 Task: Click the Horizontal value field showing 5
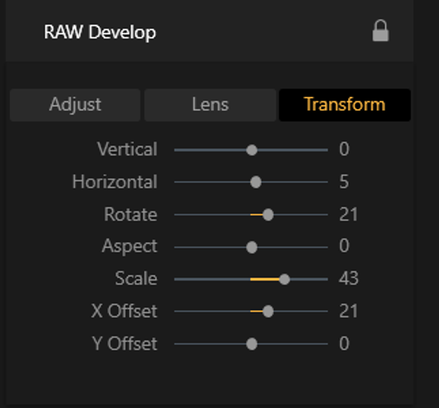[x=345, y=182]
